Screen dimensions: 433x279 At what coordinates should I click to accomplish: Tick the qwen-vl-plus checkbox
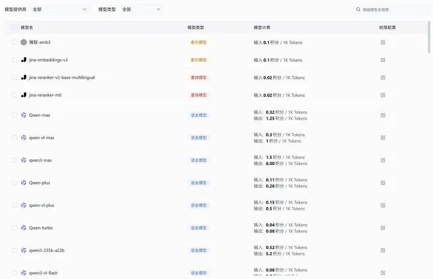[14, 205]
